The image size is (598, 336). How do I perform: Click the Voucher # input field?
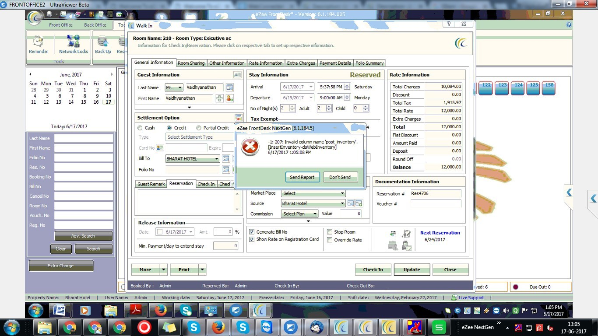[x=436, y=204]
